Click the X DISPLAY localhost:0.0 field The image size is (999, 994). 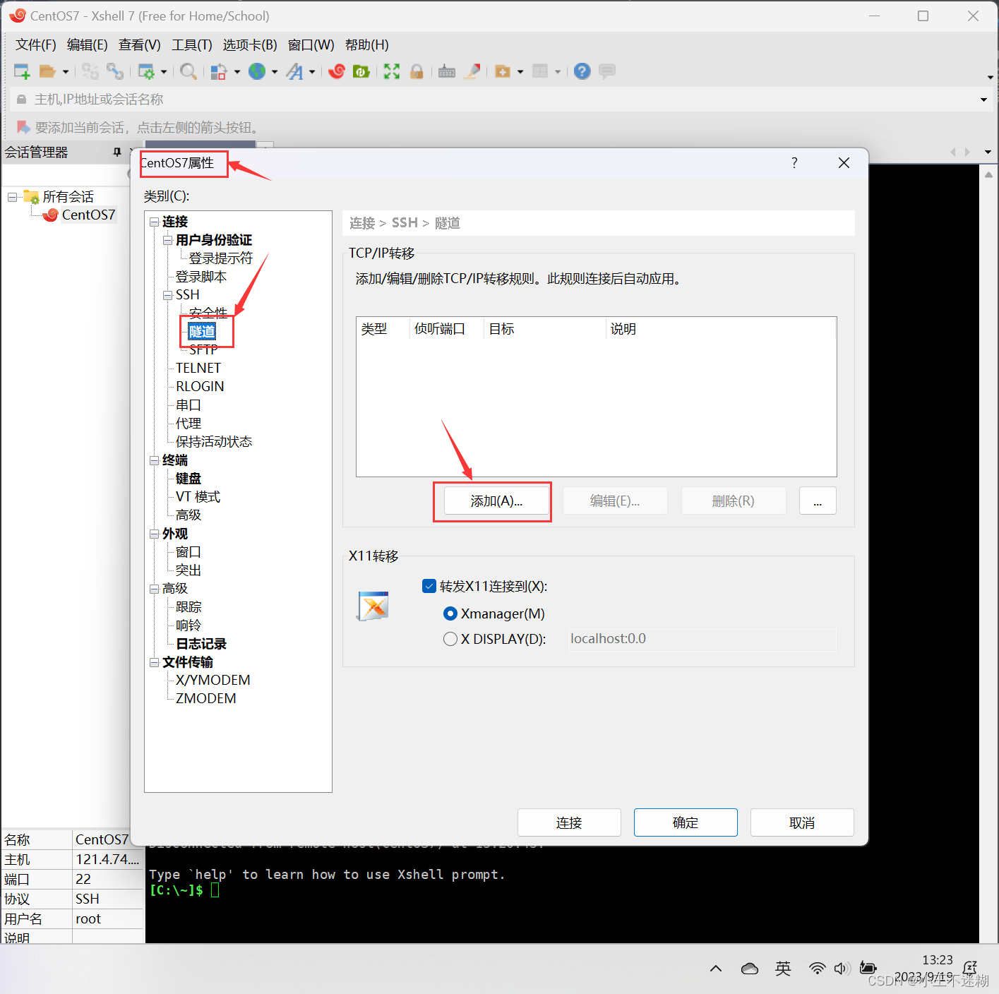(702, 639)
